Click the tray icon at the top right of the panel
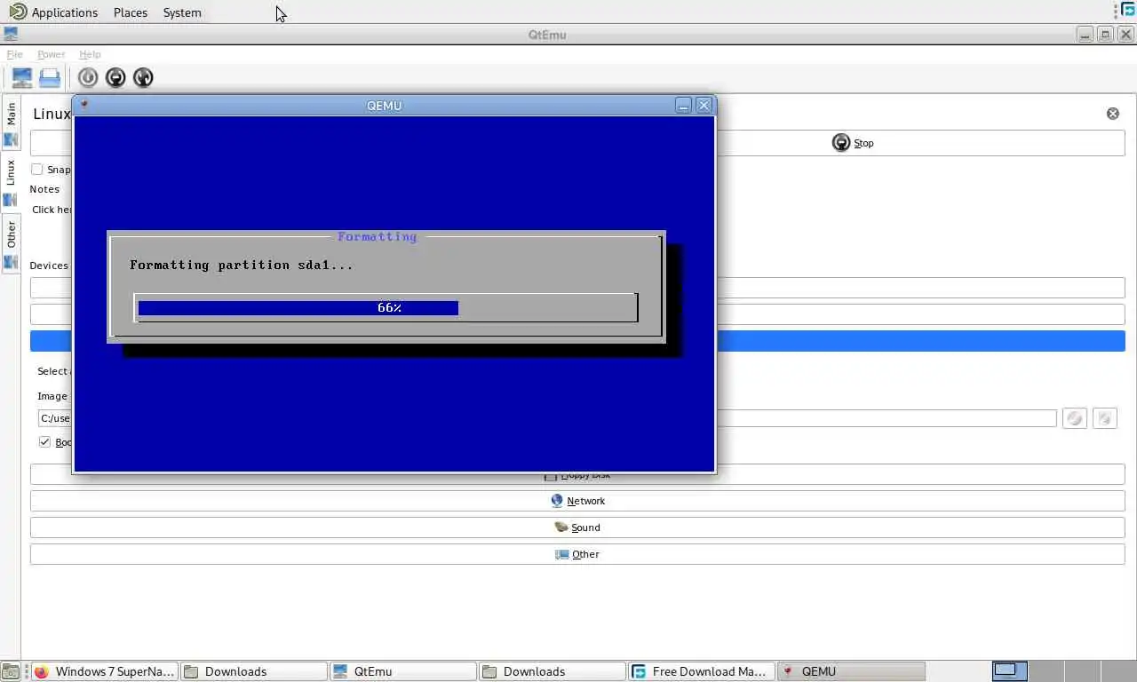The width and height of the screenshot is (1137, 682). pyautogui.click(x=1128, y=10)
